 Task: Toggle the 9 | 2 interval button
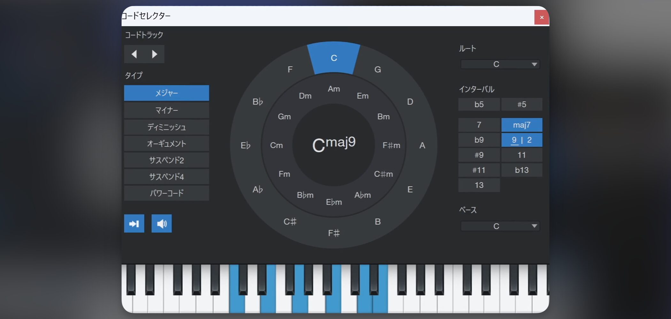click(x=521, y=140)
